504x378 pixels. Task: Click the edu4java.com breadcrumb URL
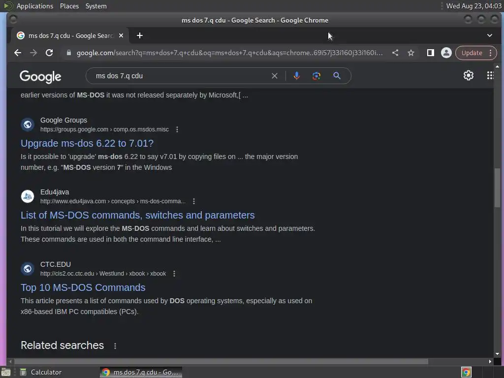coord(113,201)
